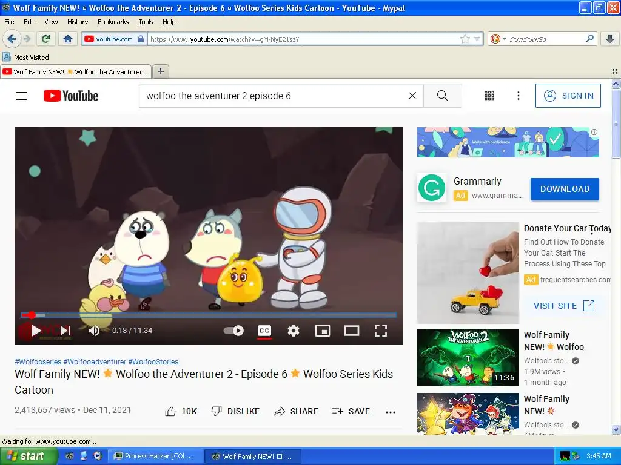Click the browser address URL field

[x=303, y=39]
